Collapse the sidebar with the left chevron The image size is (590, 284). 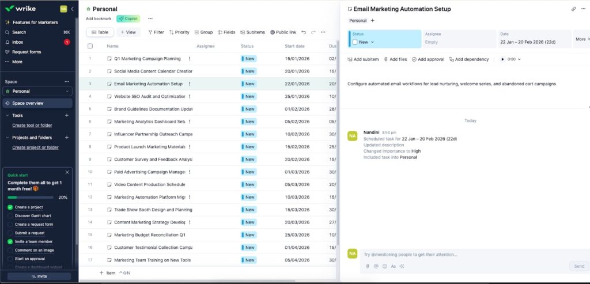pos(72,9)
